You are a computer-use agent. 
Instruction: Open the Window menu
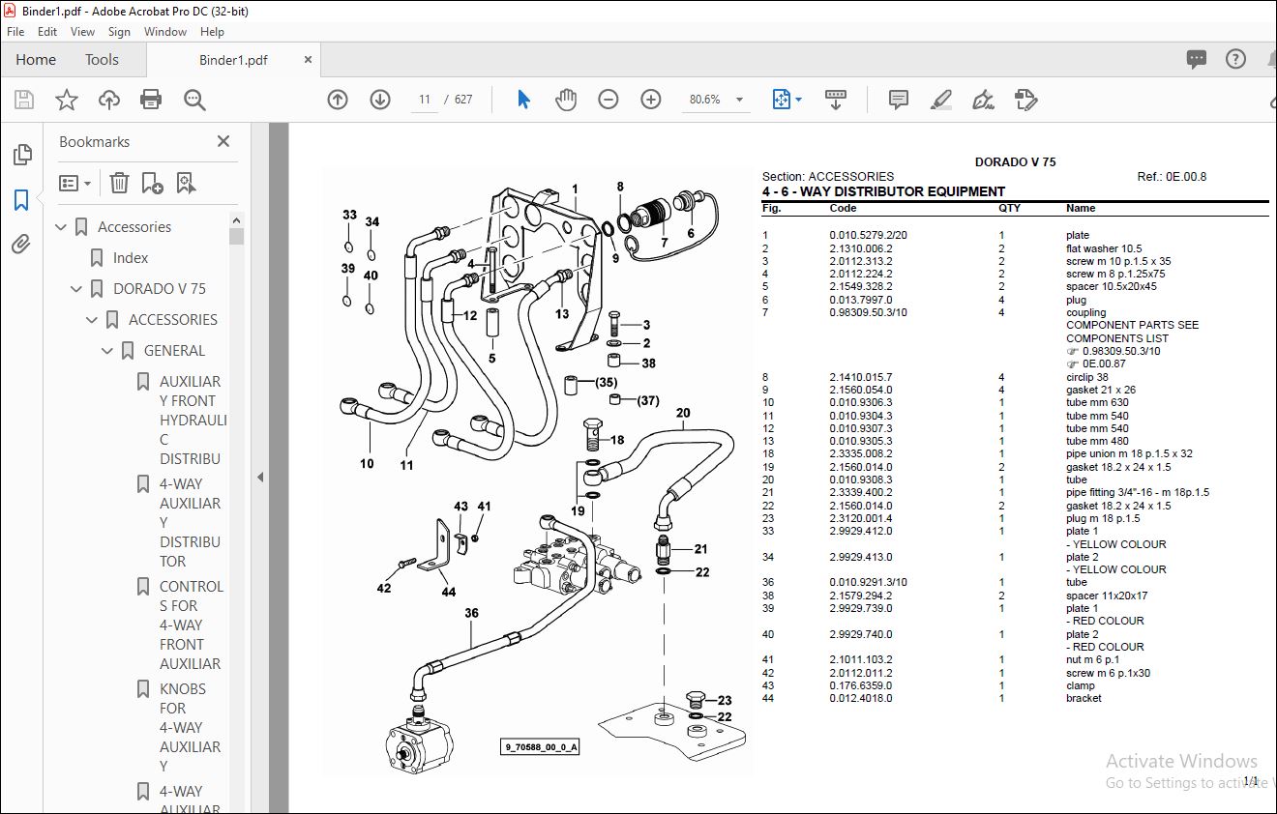point(165,32)
